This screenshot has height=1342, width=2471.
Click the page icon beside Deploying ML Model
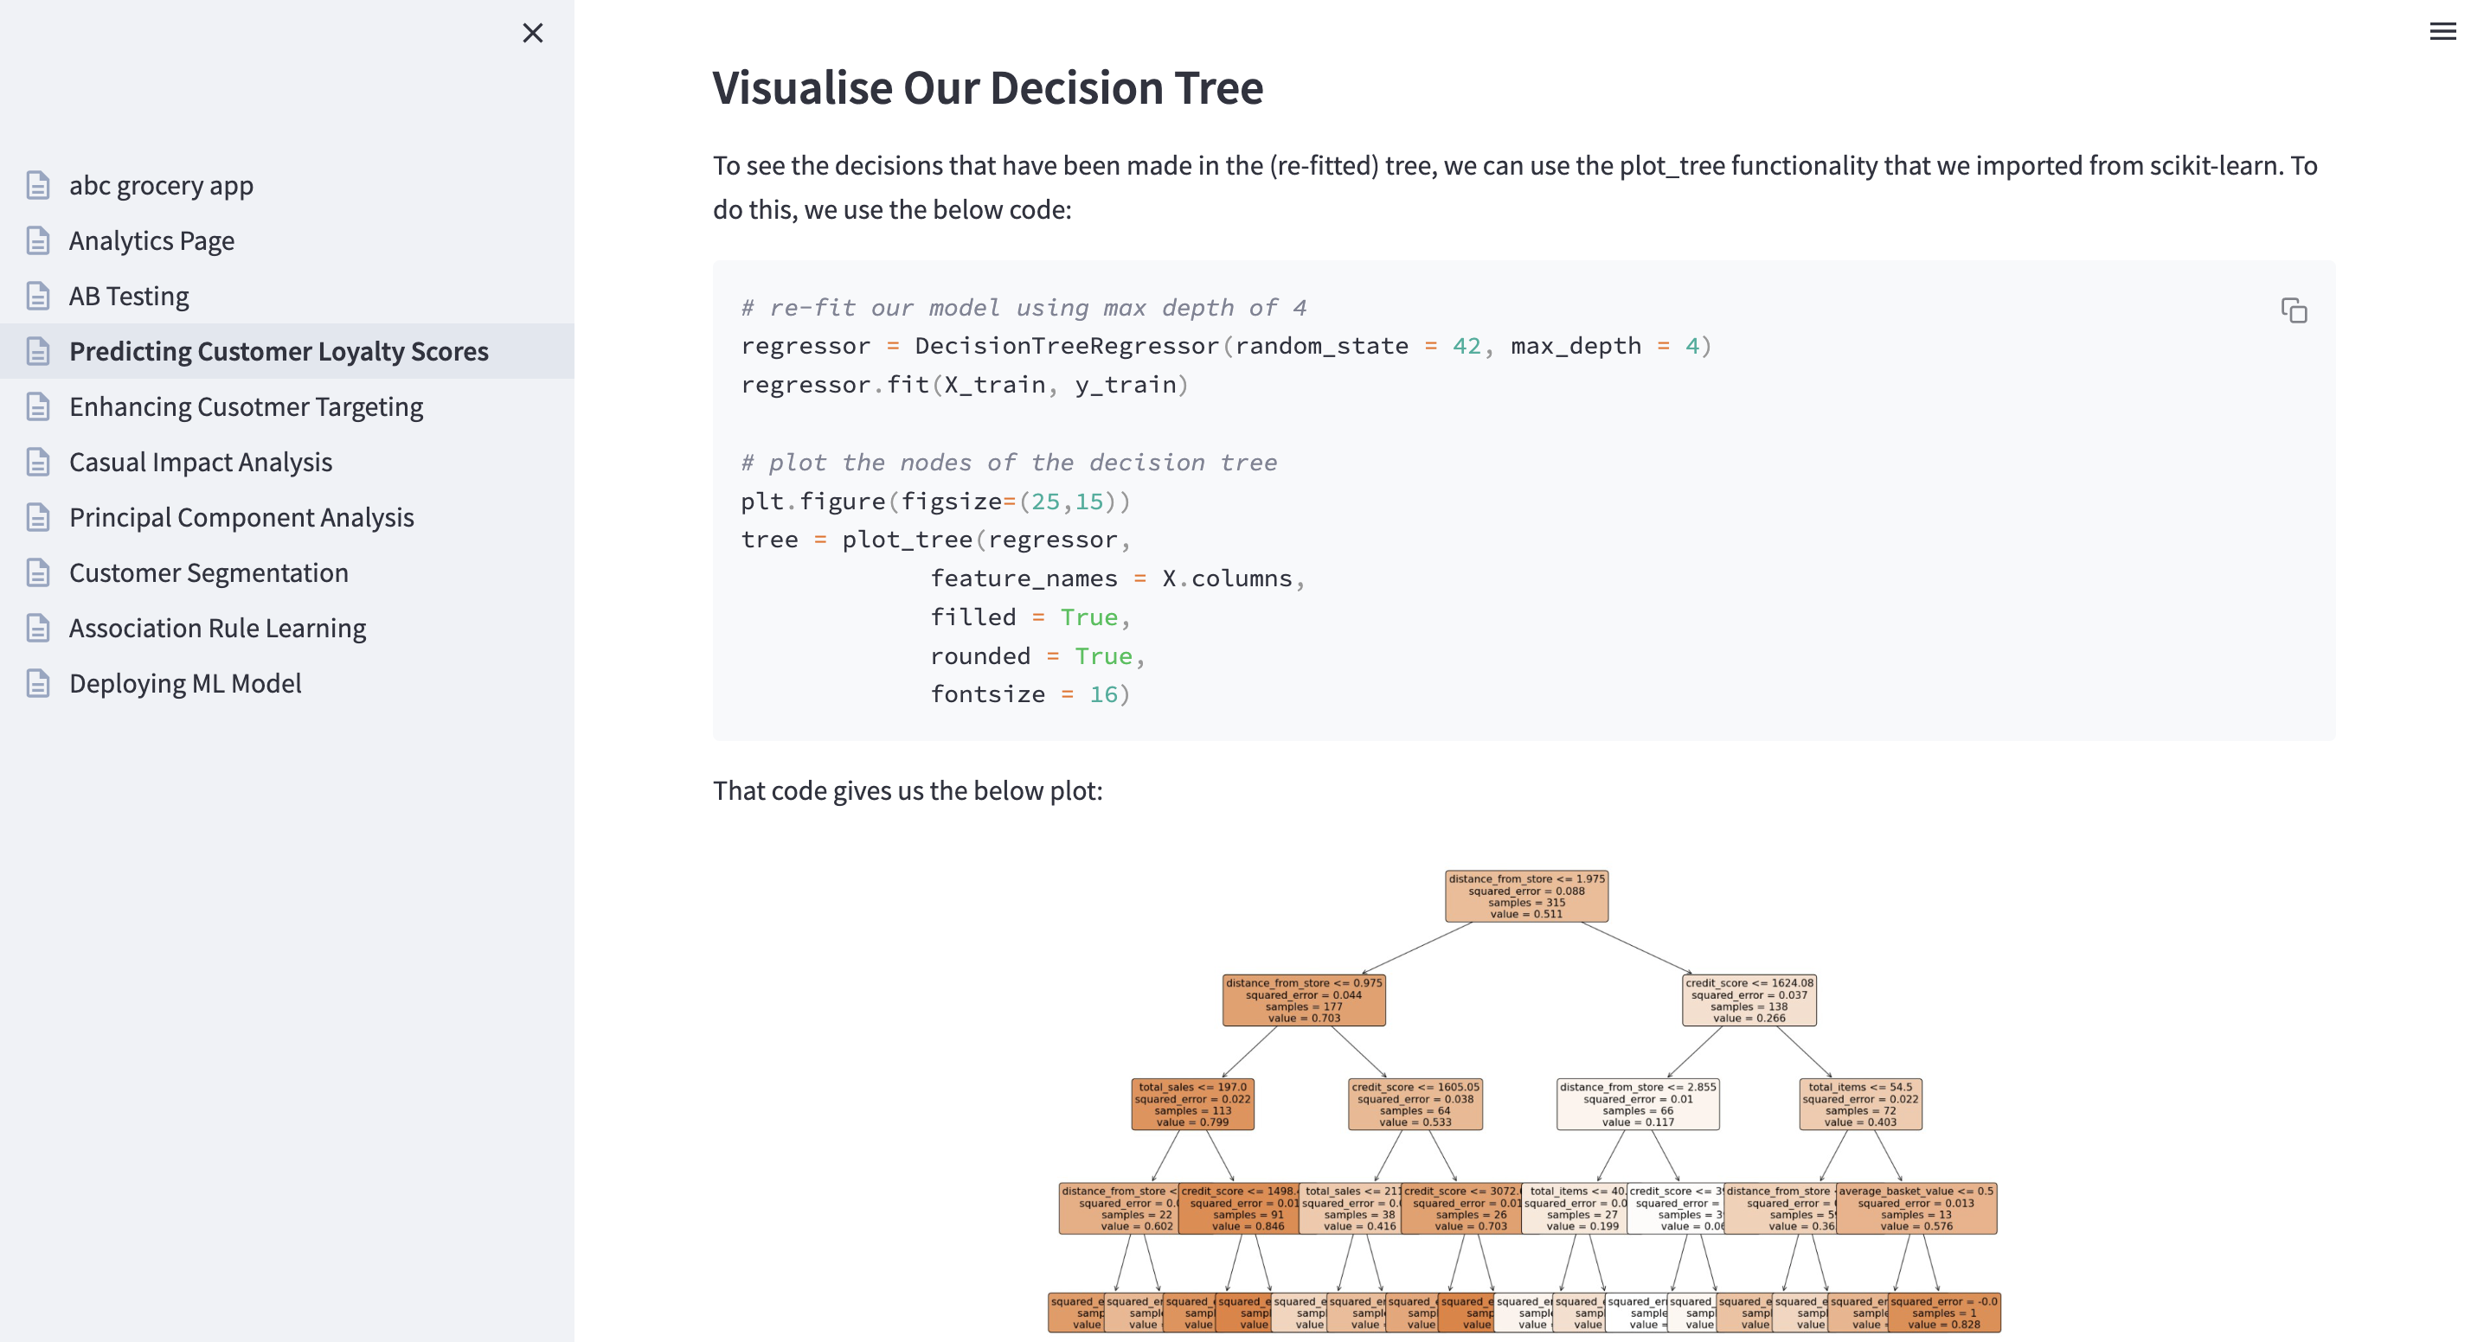click(38, 683)
